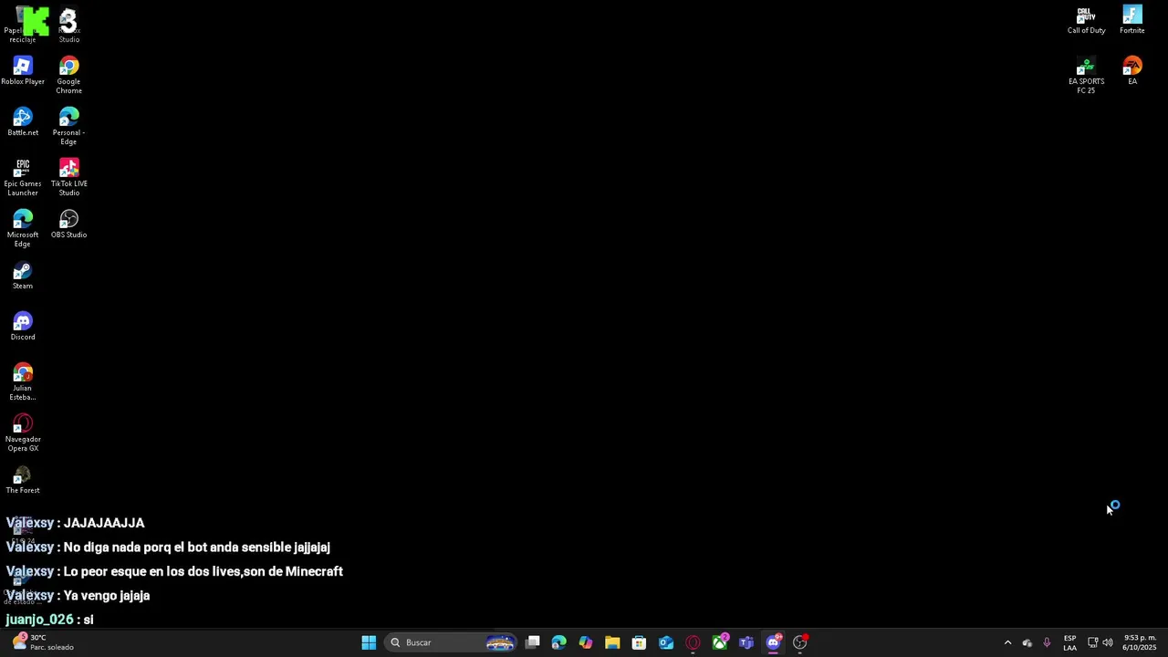This screenshot has width=1168, height=657.
Task: Launch Copilot from the taskbar
Action: [585, 642]
